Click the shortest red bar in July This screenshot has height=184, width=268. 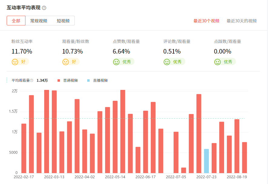click(x=184, y=170)
